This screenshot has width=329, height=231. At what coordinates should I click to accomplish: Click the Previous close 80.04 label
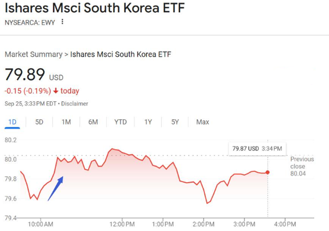[x=302, y=166]
